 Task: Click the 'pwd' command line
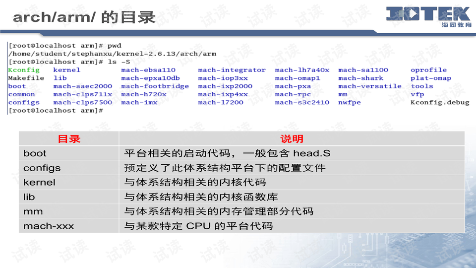pos(64,46)
